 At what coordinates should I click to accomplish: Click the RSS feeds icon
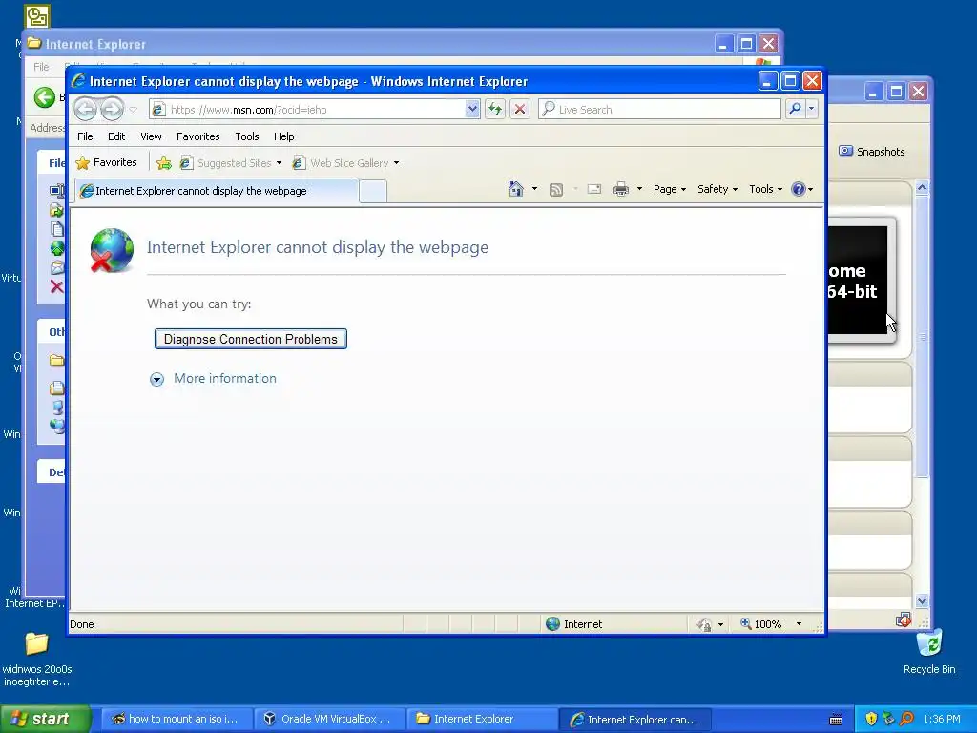(x=556, y=190)
